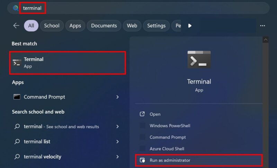277x168 pixels.
Task: Switch to the School filter tab
Action: [52, 26]
